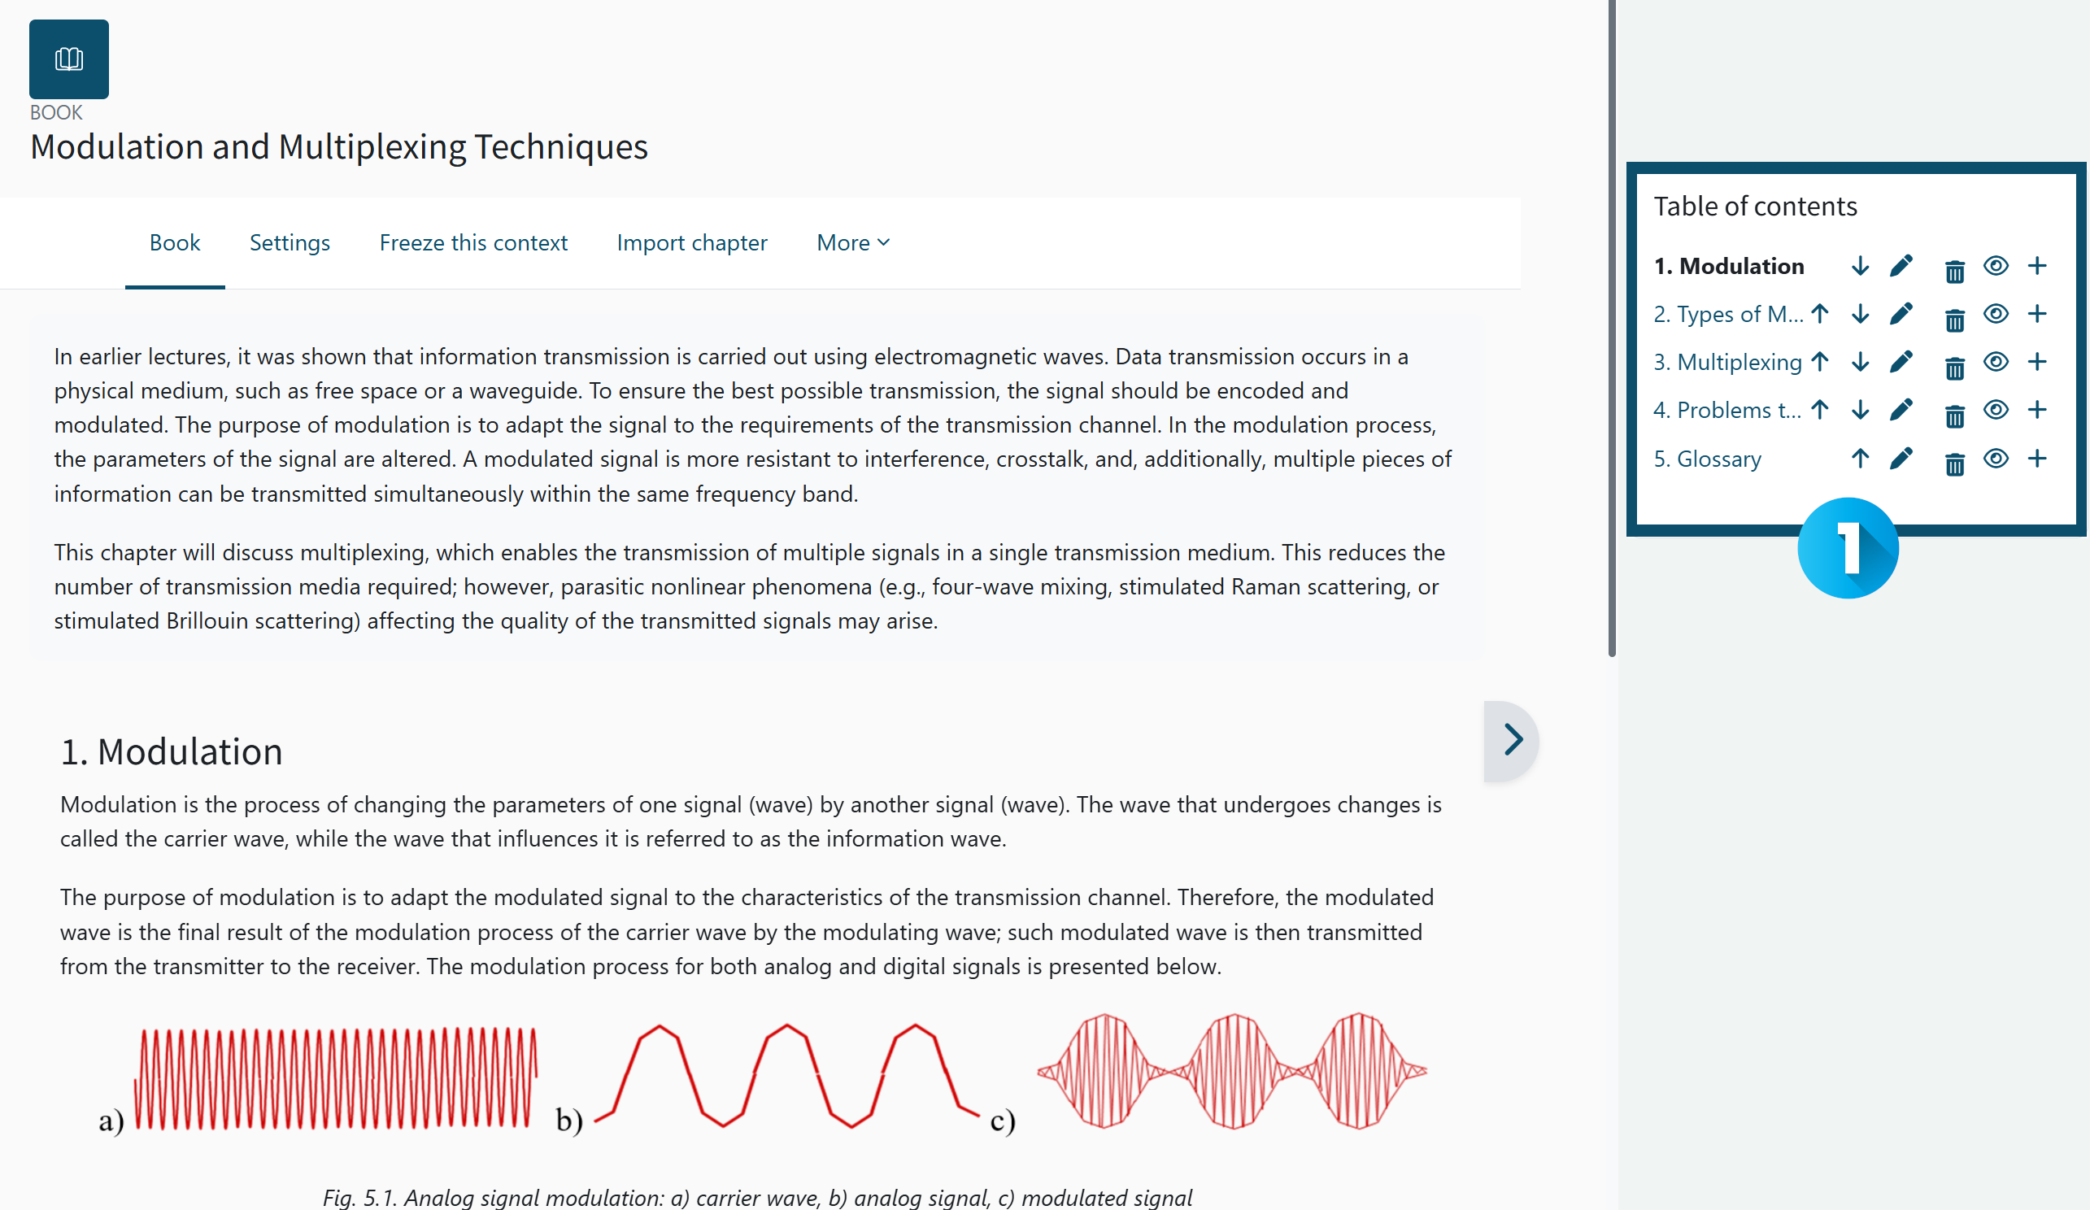2090x1210 pixels.
Task: Click the Book module icon
Action: (69, 59)
